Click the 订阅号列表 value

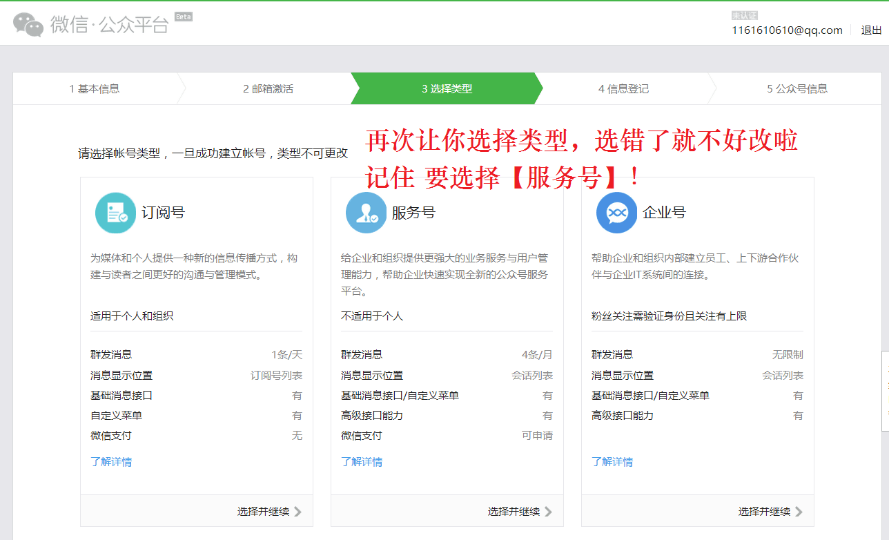(x=276, y=376)
